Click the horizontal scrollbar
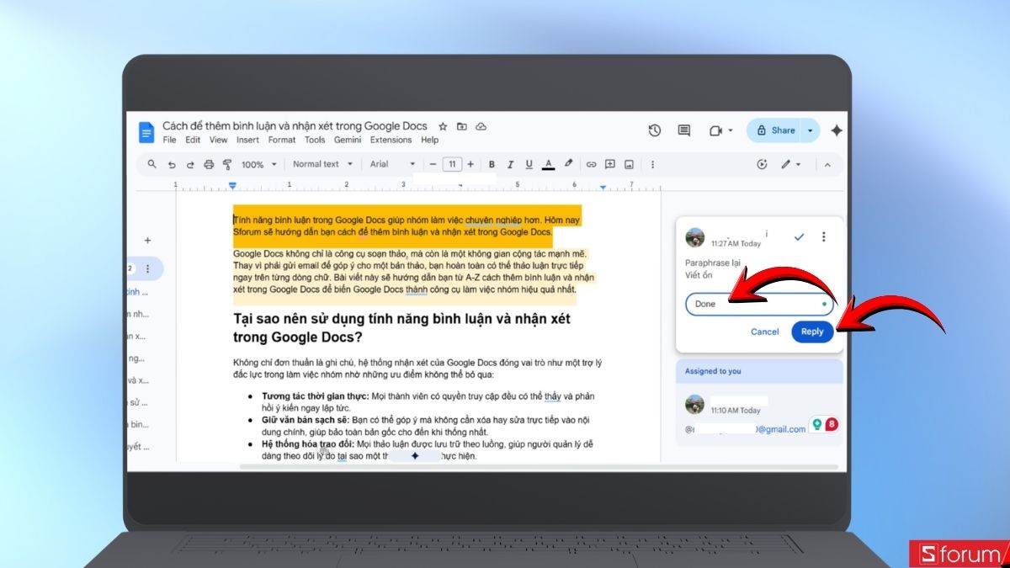 coord(539,466)
